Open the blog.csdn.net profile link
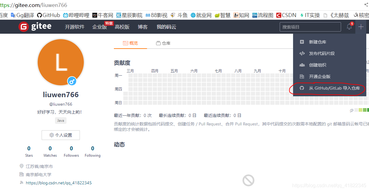Screen dimensions: 369x191 (59, 183)
